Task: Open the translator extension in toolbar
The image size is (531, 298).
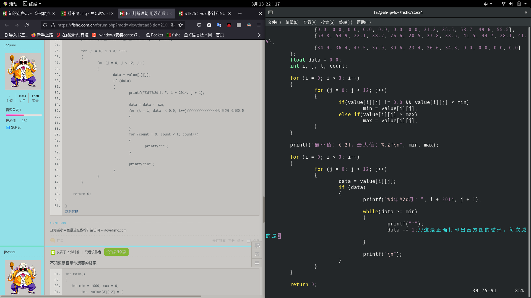Action: point(219,25)
